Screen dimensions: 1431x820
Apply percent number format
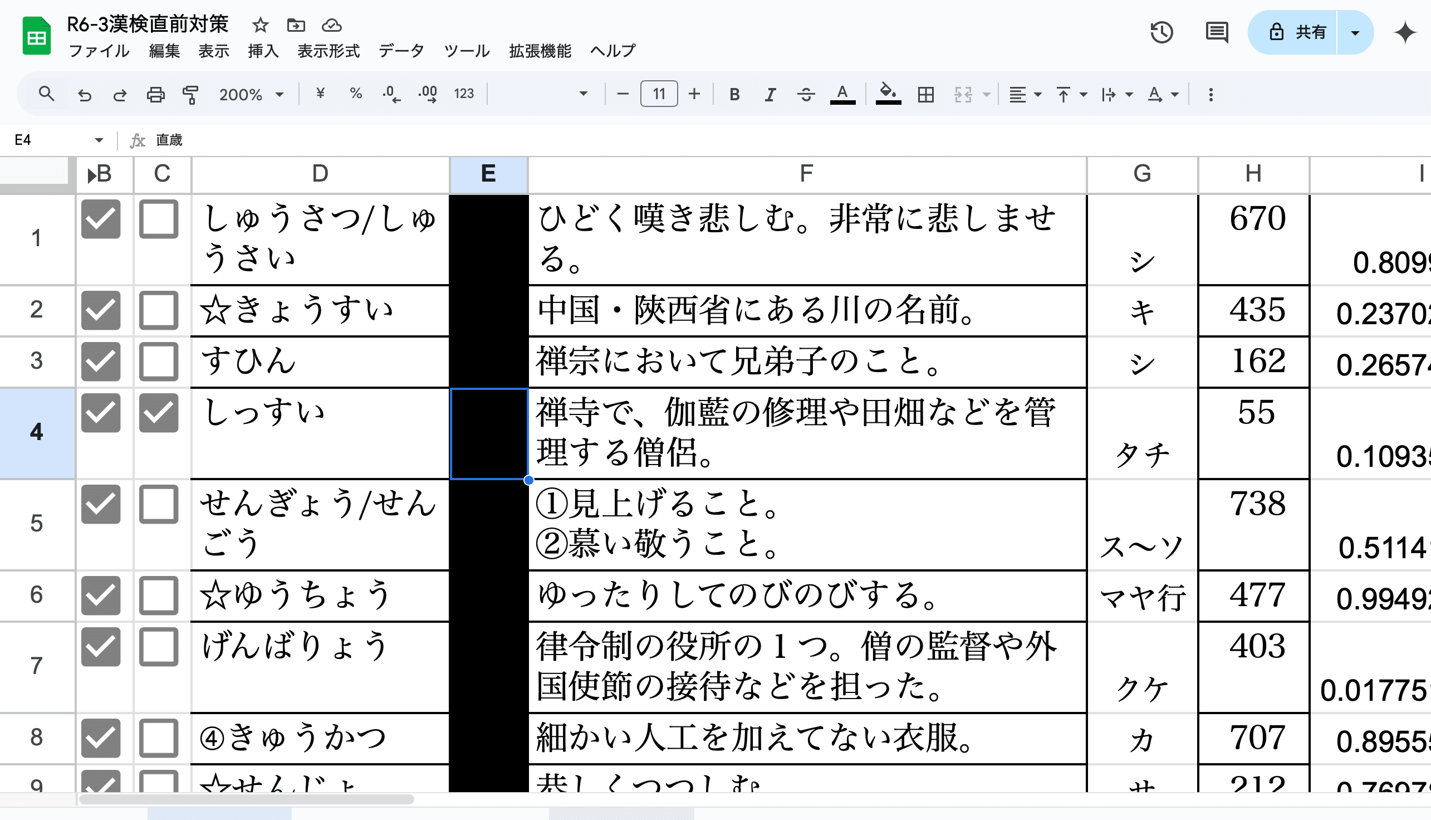pyautogui.click(x=356, y=94)
